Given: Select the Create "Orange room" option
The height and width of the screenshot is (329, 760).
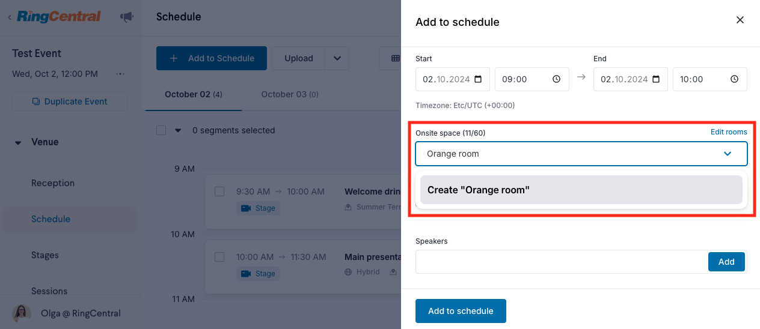Looking at the screenshot, I should 581,190.
